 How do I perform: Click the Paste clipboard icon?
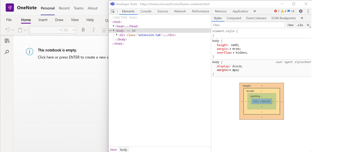click(x=20, y=30)
